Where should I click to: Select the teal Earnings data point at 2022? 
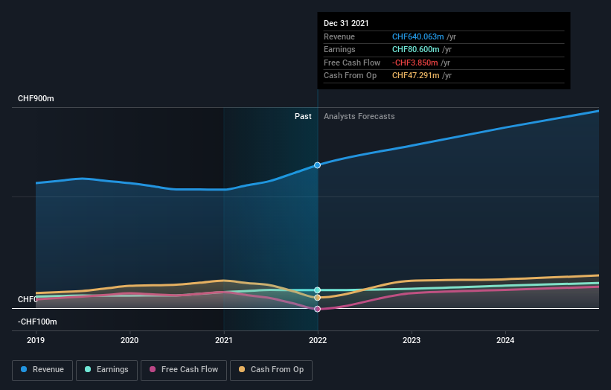[317, 290]
